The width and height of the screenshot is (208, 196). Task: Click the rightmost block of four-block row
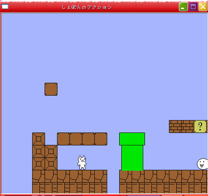101,139
